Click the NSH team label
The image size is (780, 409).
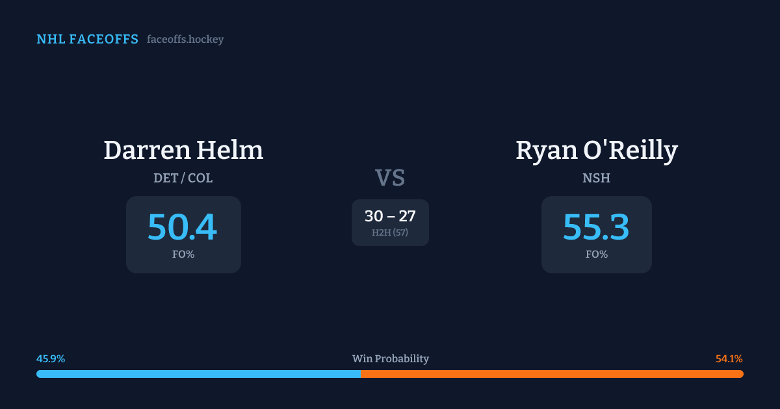597,178
